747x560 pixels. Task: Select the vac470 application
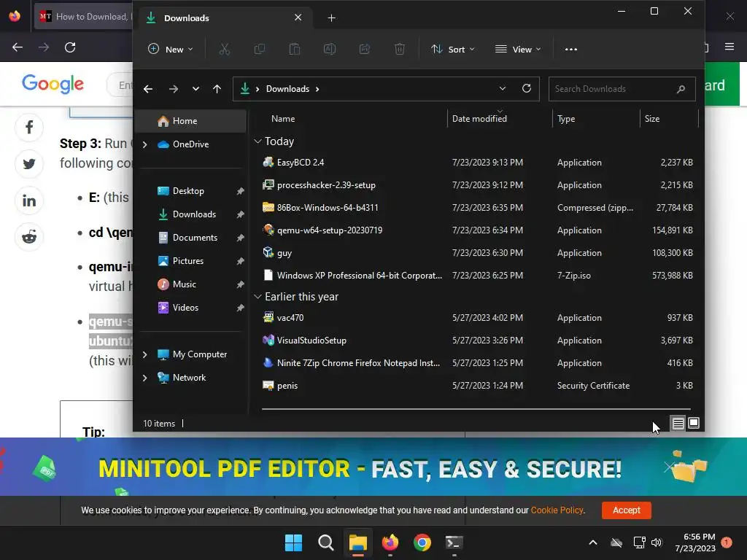pos(476,318)
